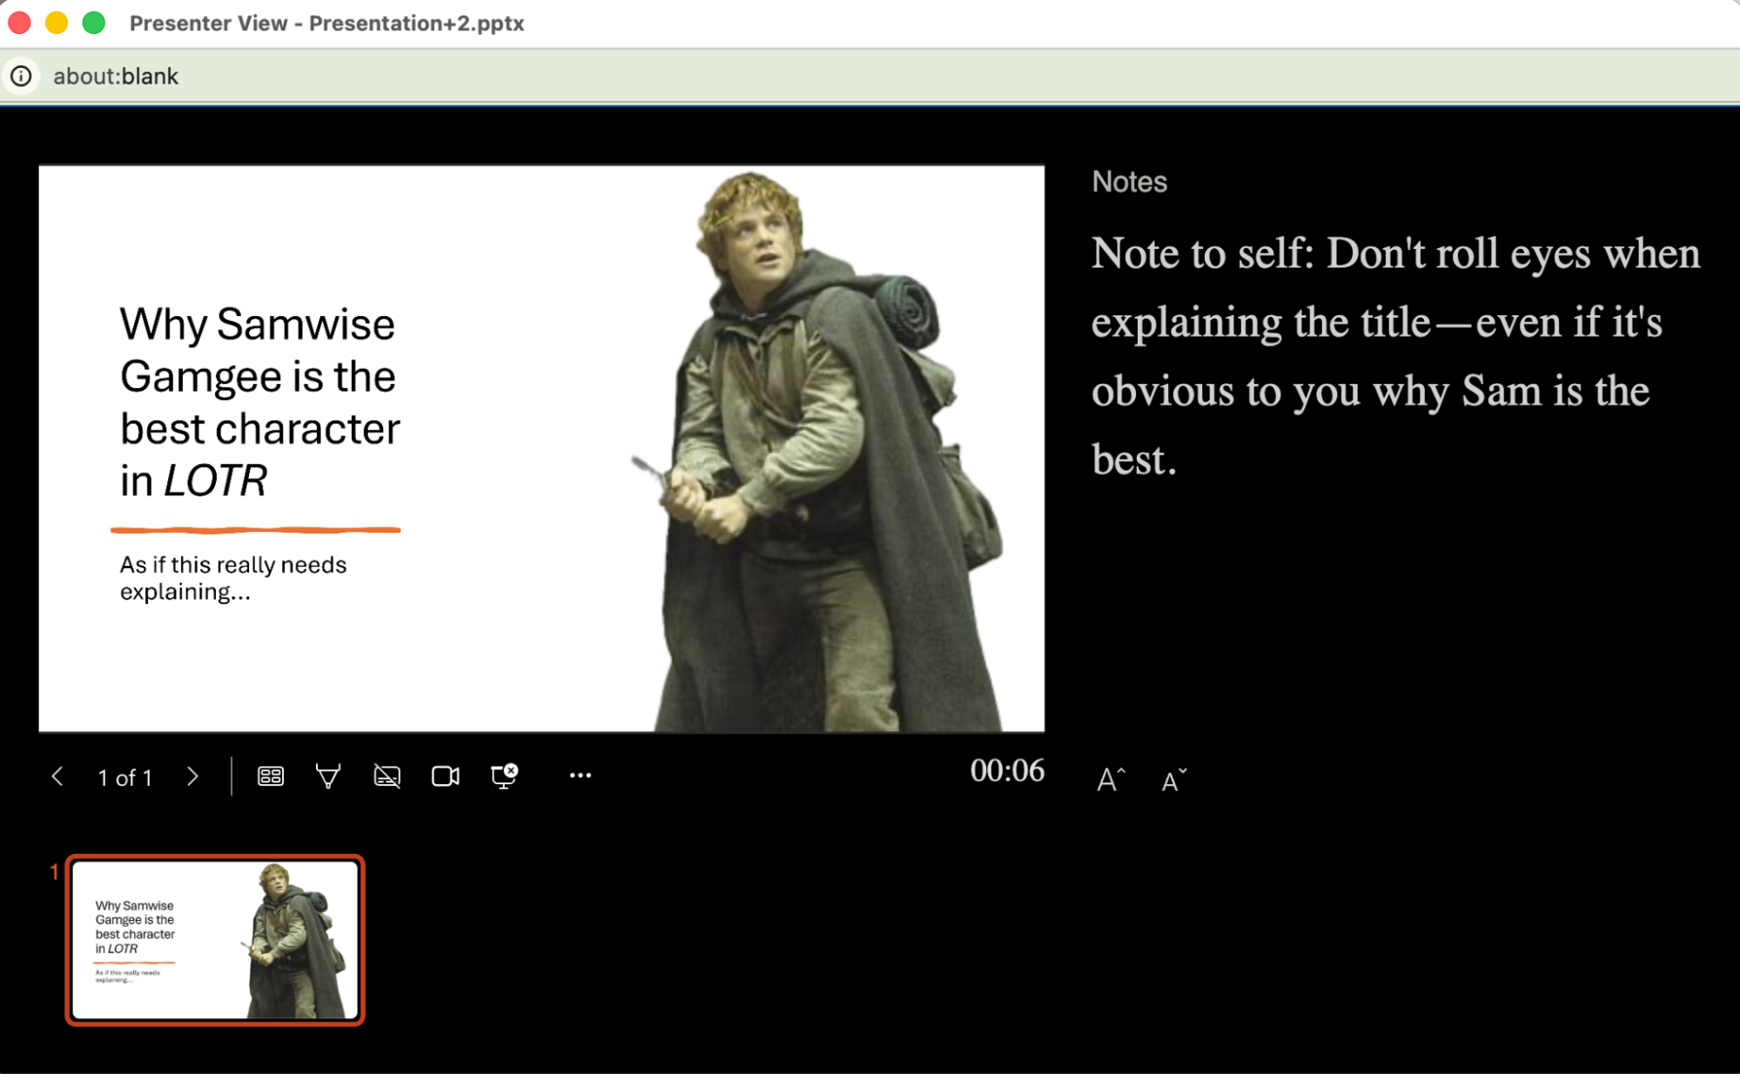Image resolution: width=1740 pixels, height=1074 pixels.
Task: Toggle the camera icon
Action: coord(445,775)
